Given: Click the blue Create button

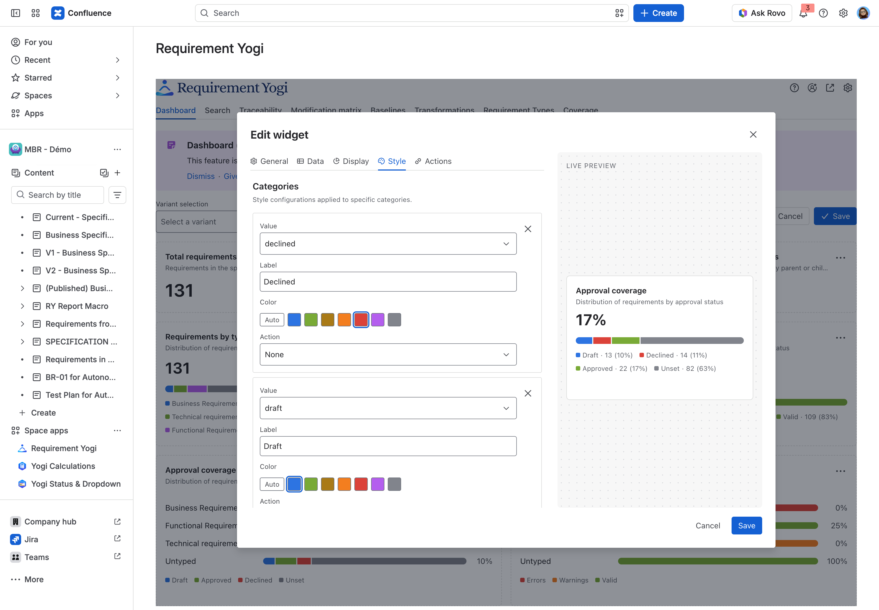Looking at the screenshot, I should tap(658, 13).
